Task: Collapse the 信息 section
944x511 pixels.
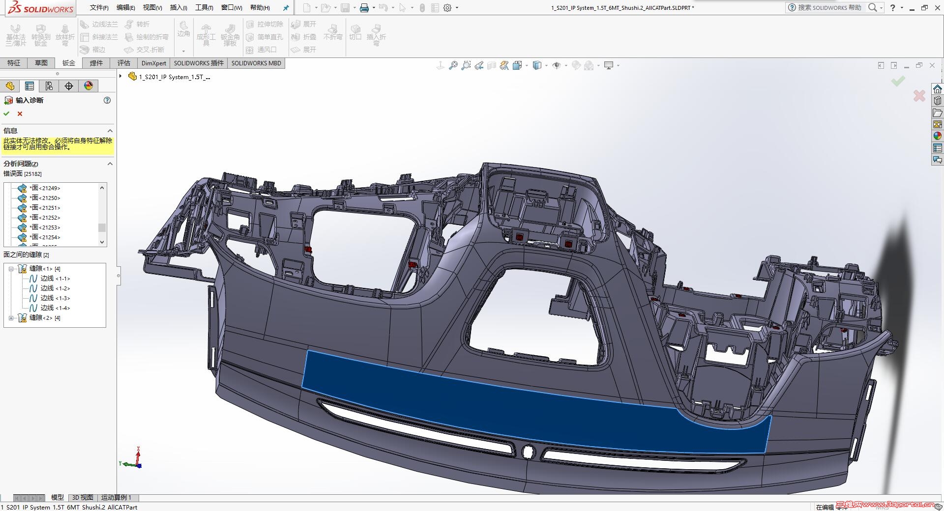Action: point(110,131)
